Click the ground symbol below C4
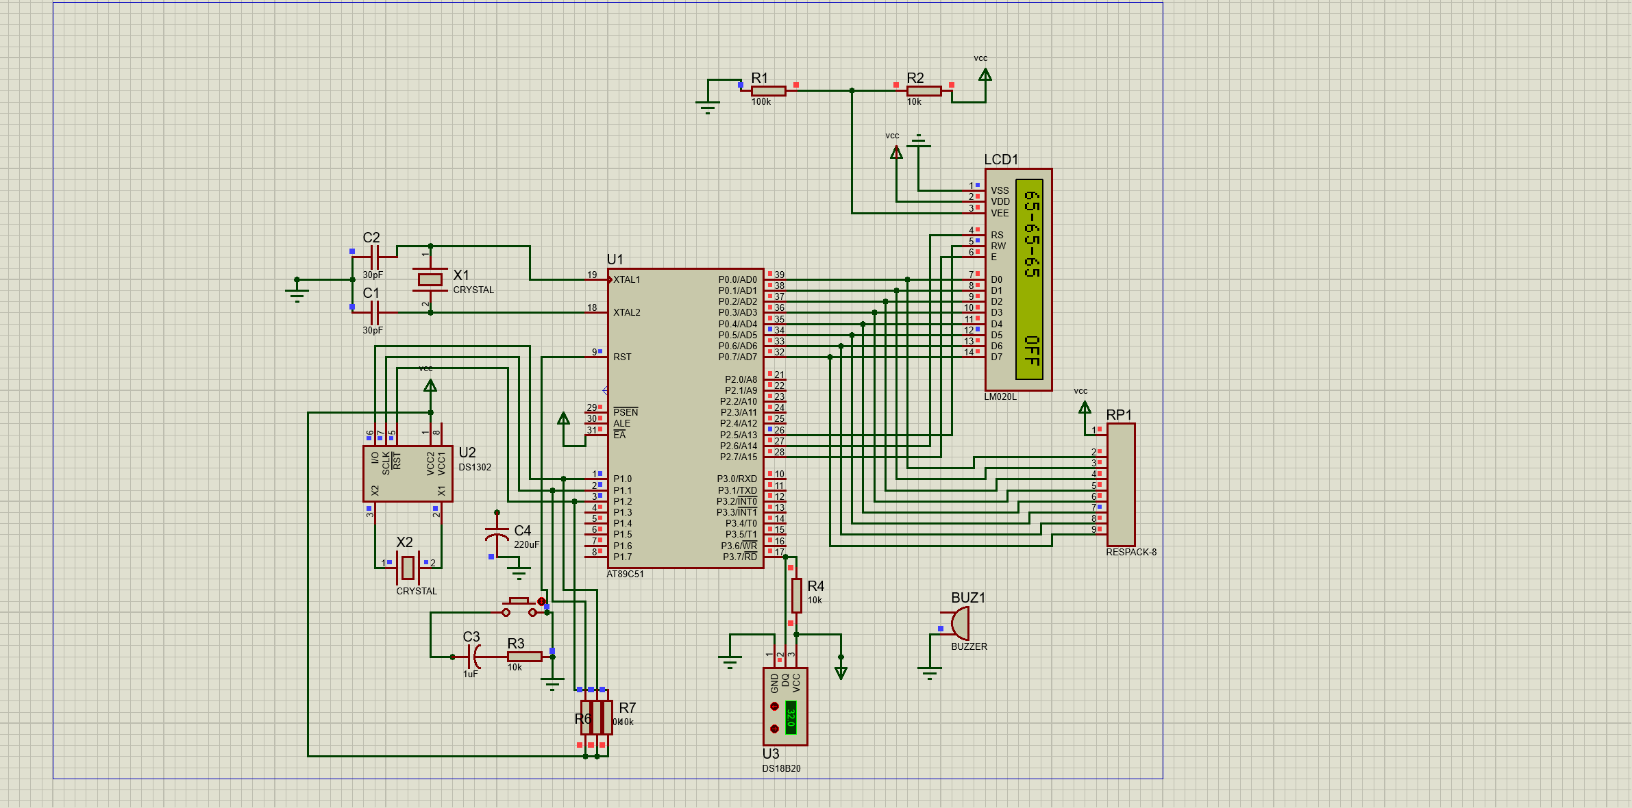The image size is (1632, 808). pyautogui.click(x=519, y=574)
